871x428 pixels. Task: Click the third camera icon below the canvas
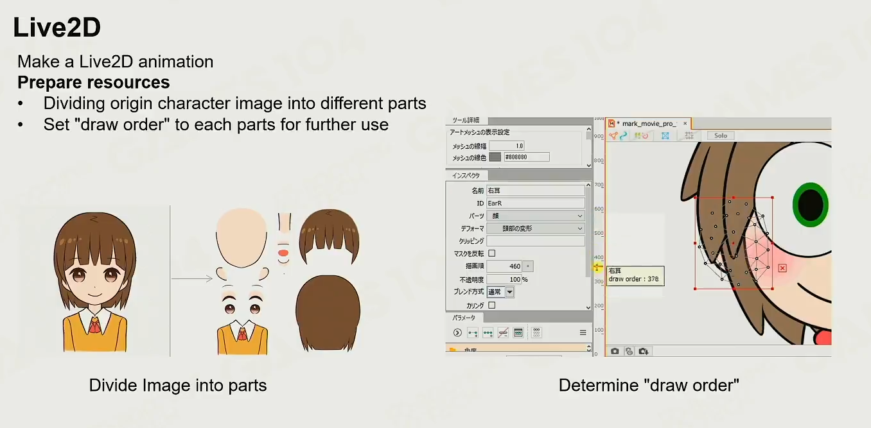coord(644,351)
